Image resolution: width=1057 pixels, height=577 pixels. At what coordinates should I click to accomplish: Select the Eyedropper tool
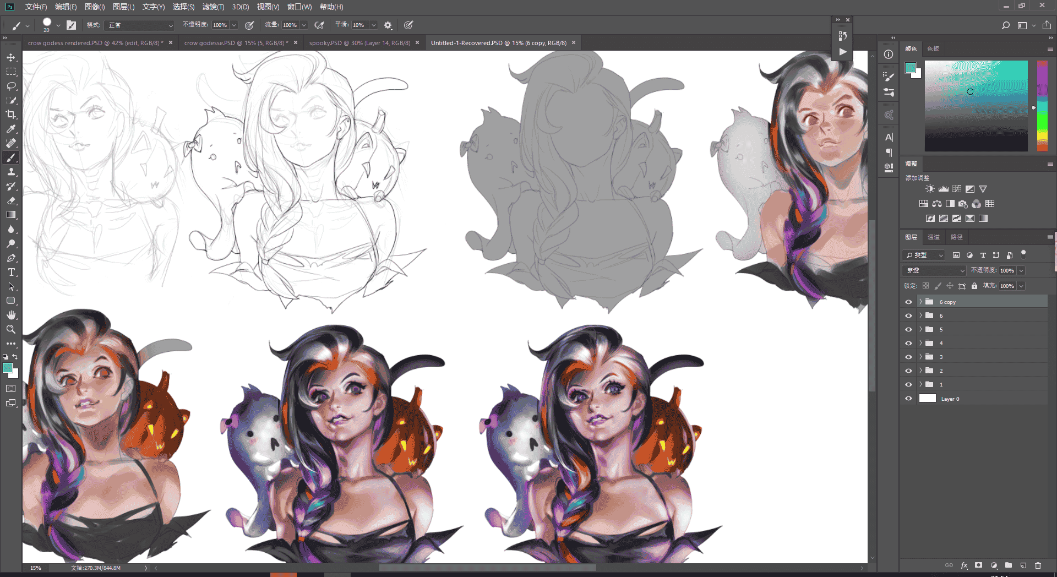[11, 129]
